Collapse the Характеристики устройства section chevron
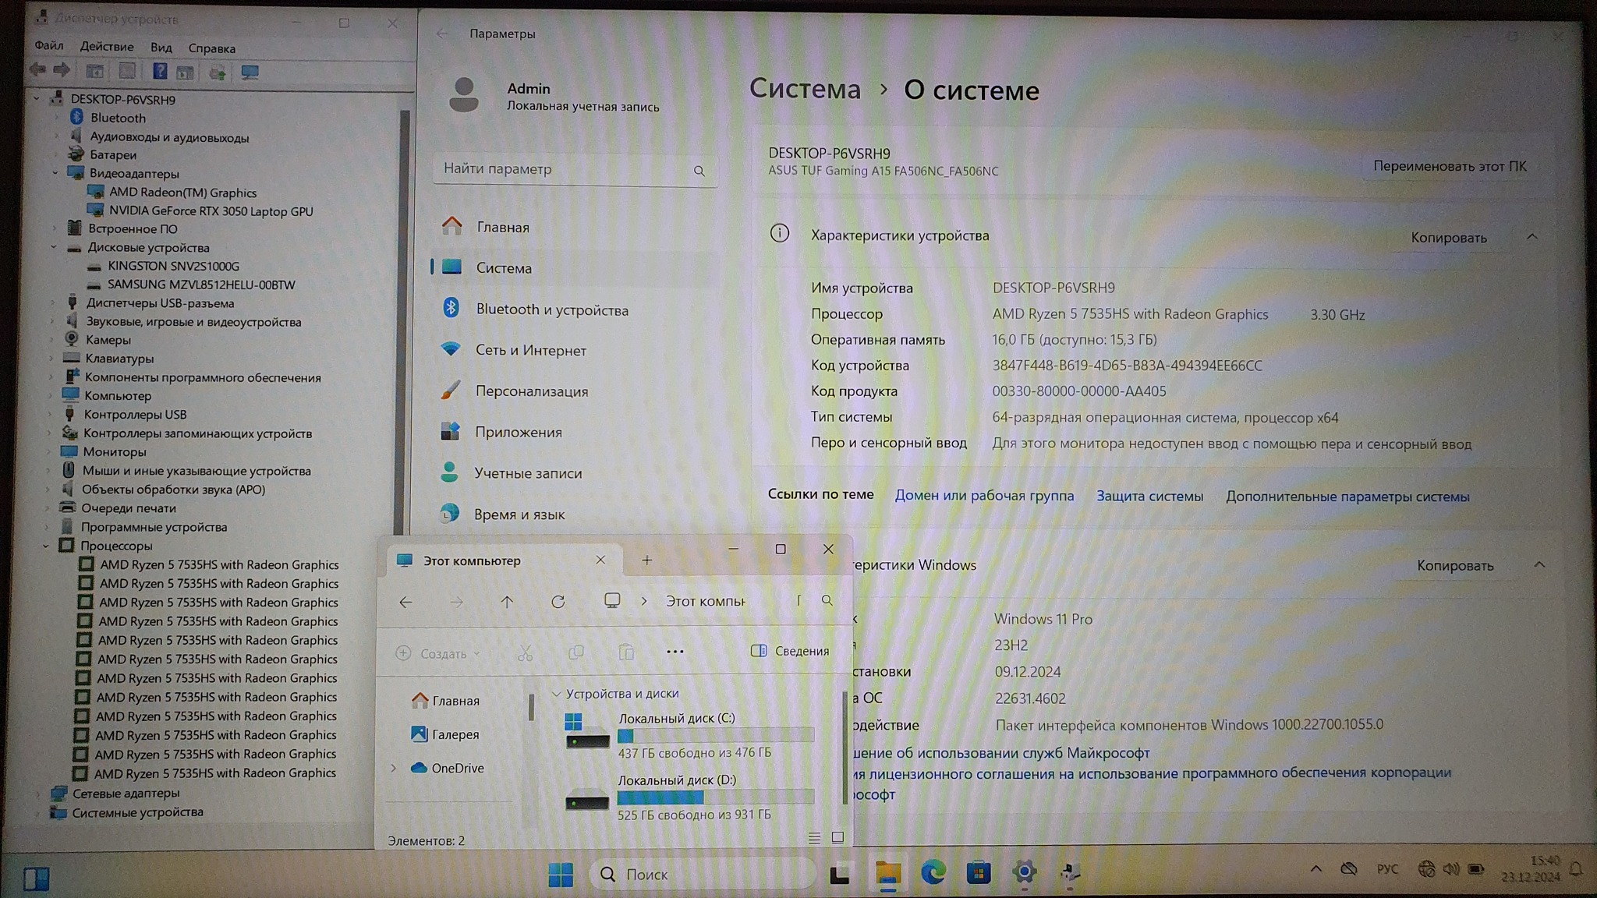Screen dimensions: 1597x898 1531,237
